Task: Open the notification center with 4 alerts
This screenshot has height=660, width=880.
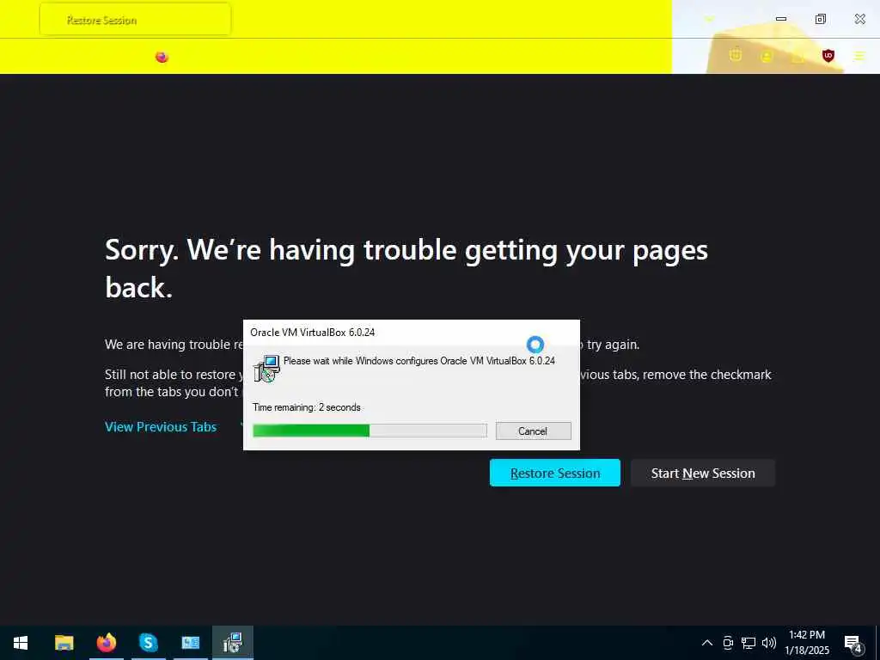Action: pos(853,644)
